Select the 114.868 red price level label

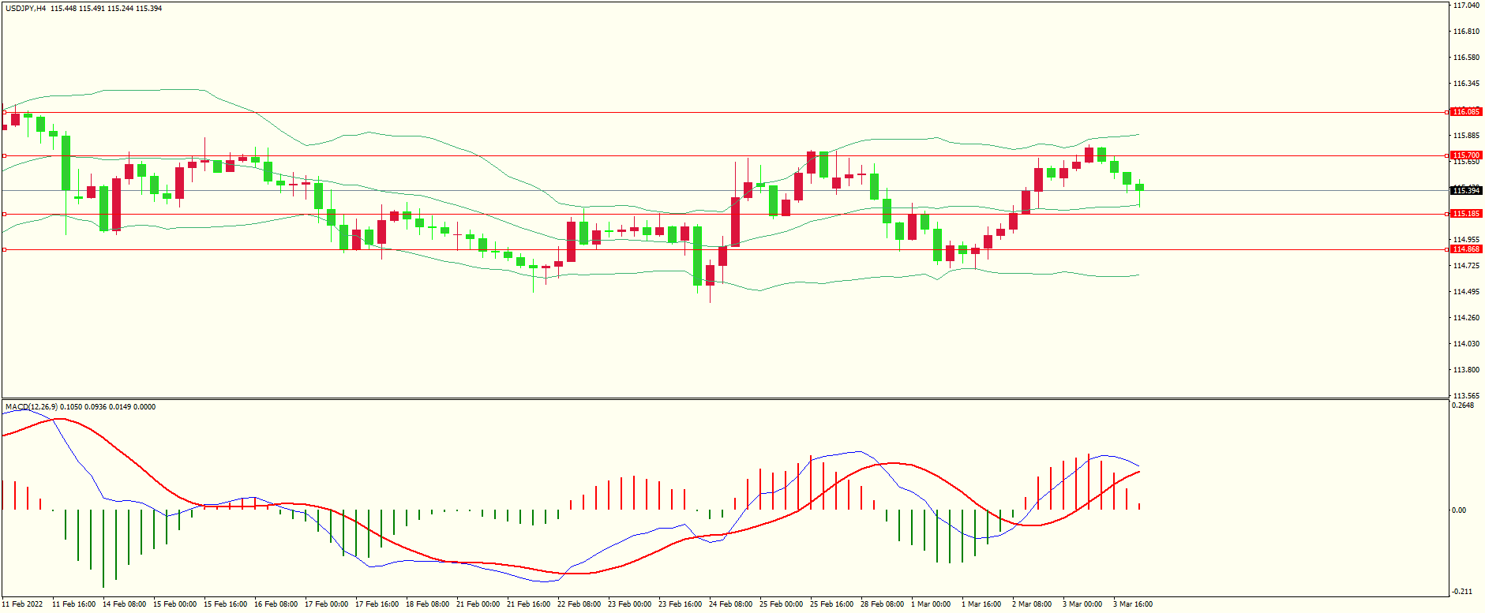point(1467,249)
